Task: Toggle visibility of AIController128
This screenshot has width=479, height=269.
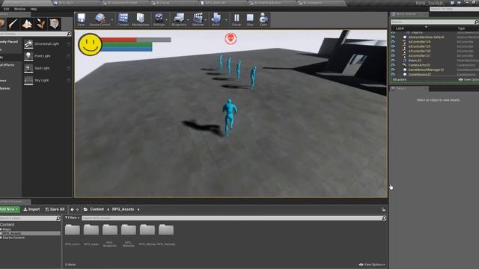Action: (393, 42)
